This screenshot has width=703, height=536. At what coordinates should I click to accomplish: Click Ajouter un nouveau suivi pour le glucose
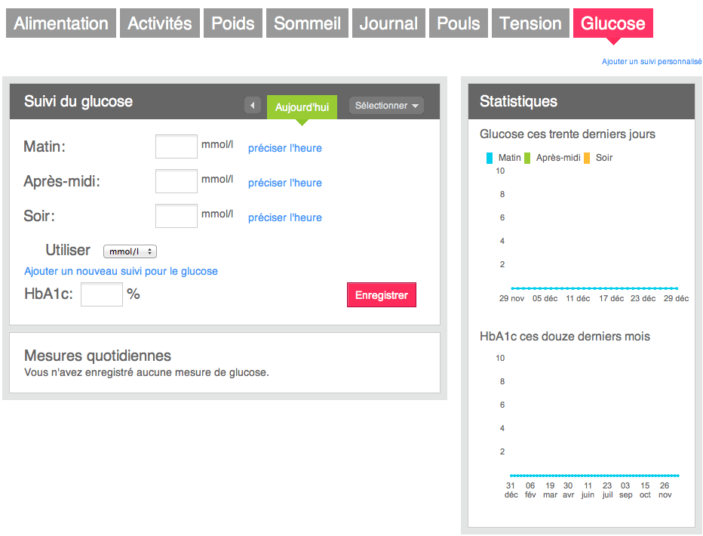pyautogui.click(x=121, y=271)
